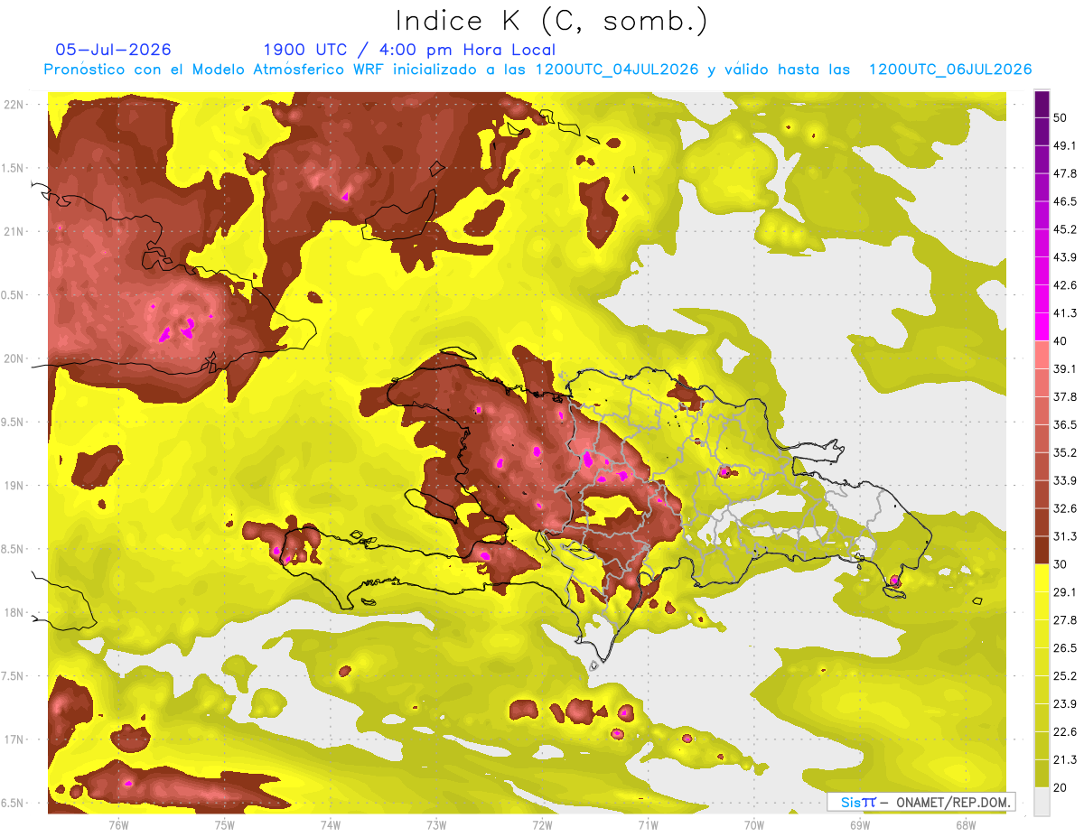Pick the dark purple legend swatch above 50

pos(1042,105)
